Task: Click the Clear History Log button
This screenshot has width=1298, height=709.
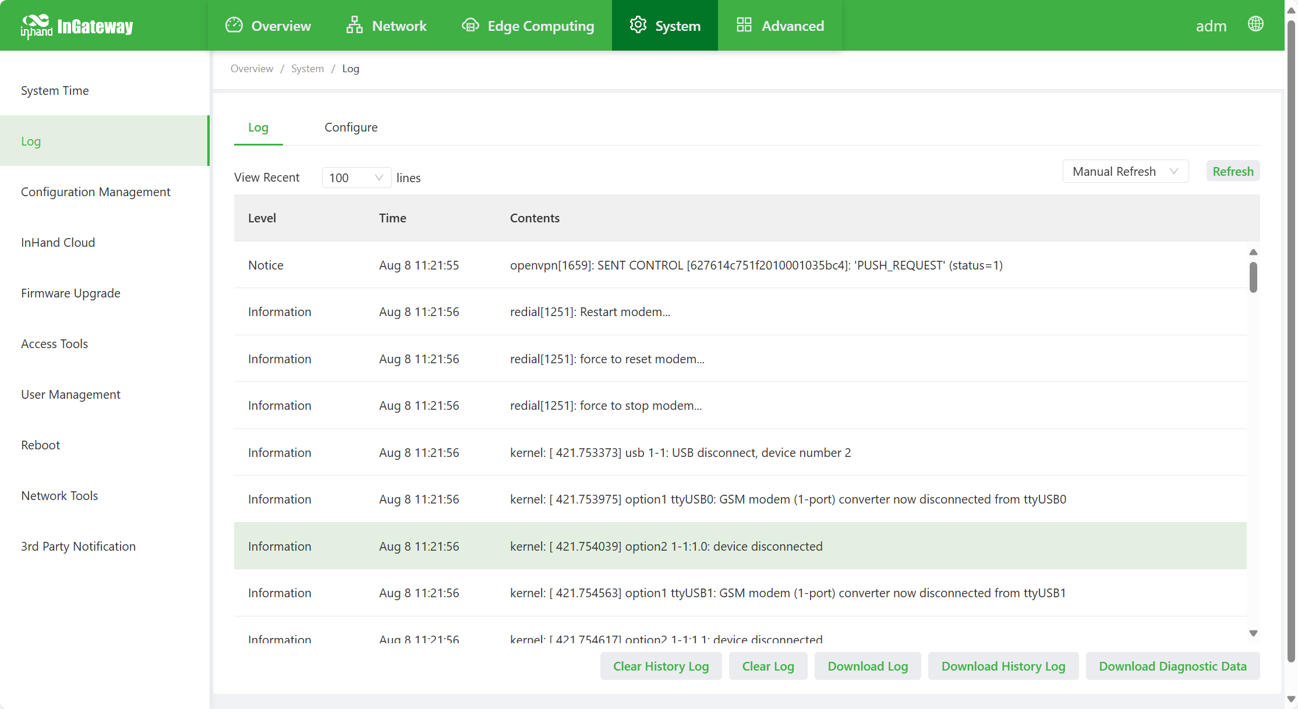Action: point(660,667)
